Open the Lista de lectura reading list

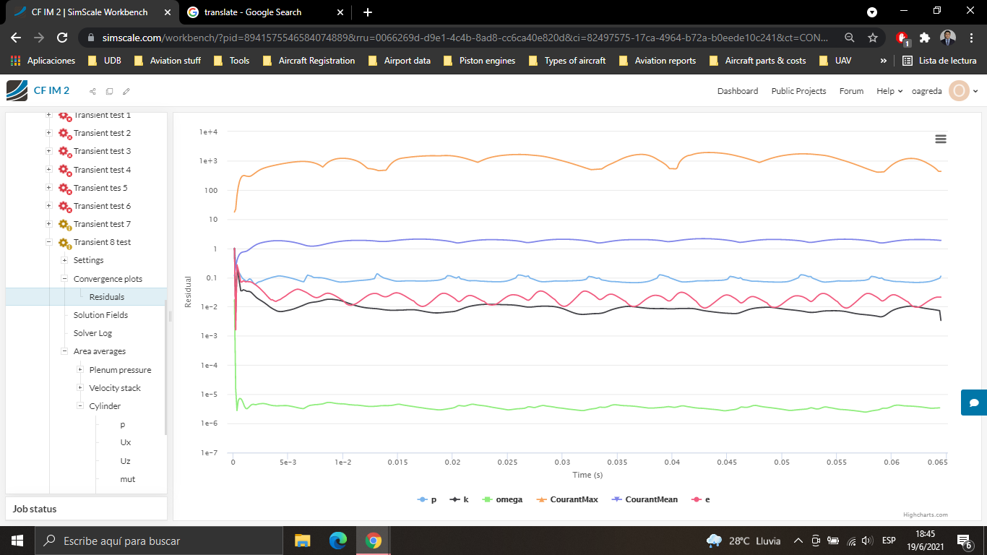pyautogui.click(x=940, y=61)
